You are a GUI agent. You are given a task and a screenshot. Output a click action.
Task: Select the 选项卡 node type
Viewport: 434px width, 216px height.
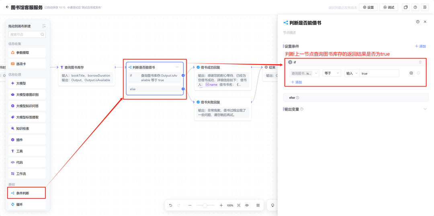tap(27, 64)
